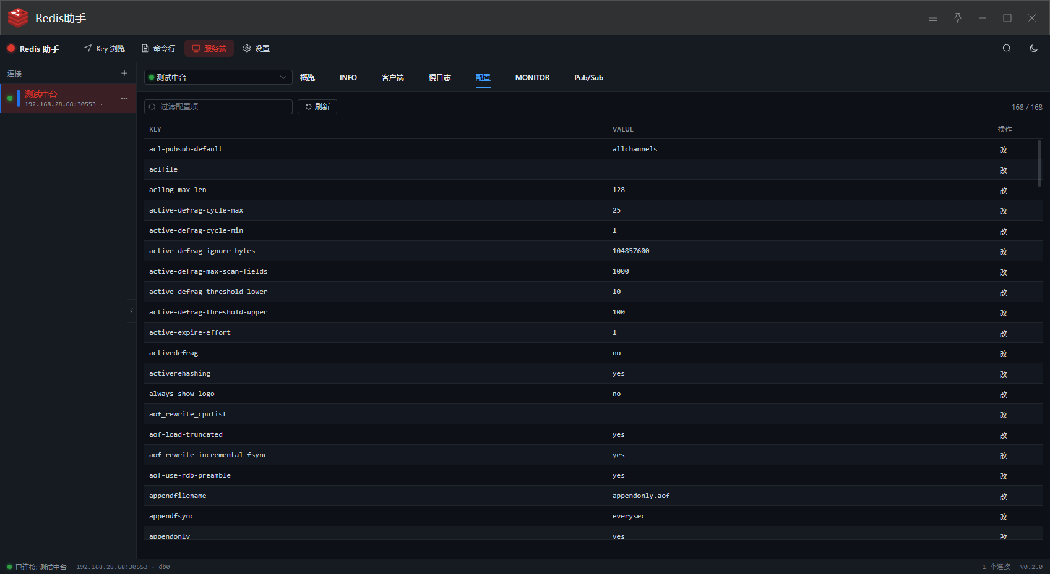
Task: Switch to the 慢日志 tab
Action: [x=440, y=78]
